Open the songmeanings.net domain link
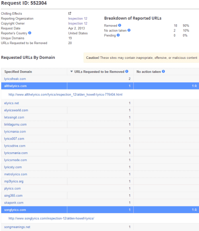This screenshot has height=231, width=199. point(17,227)
